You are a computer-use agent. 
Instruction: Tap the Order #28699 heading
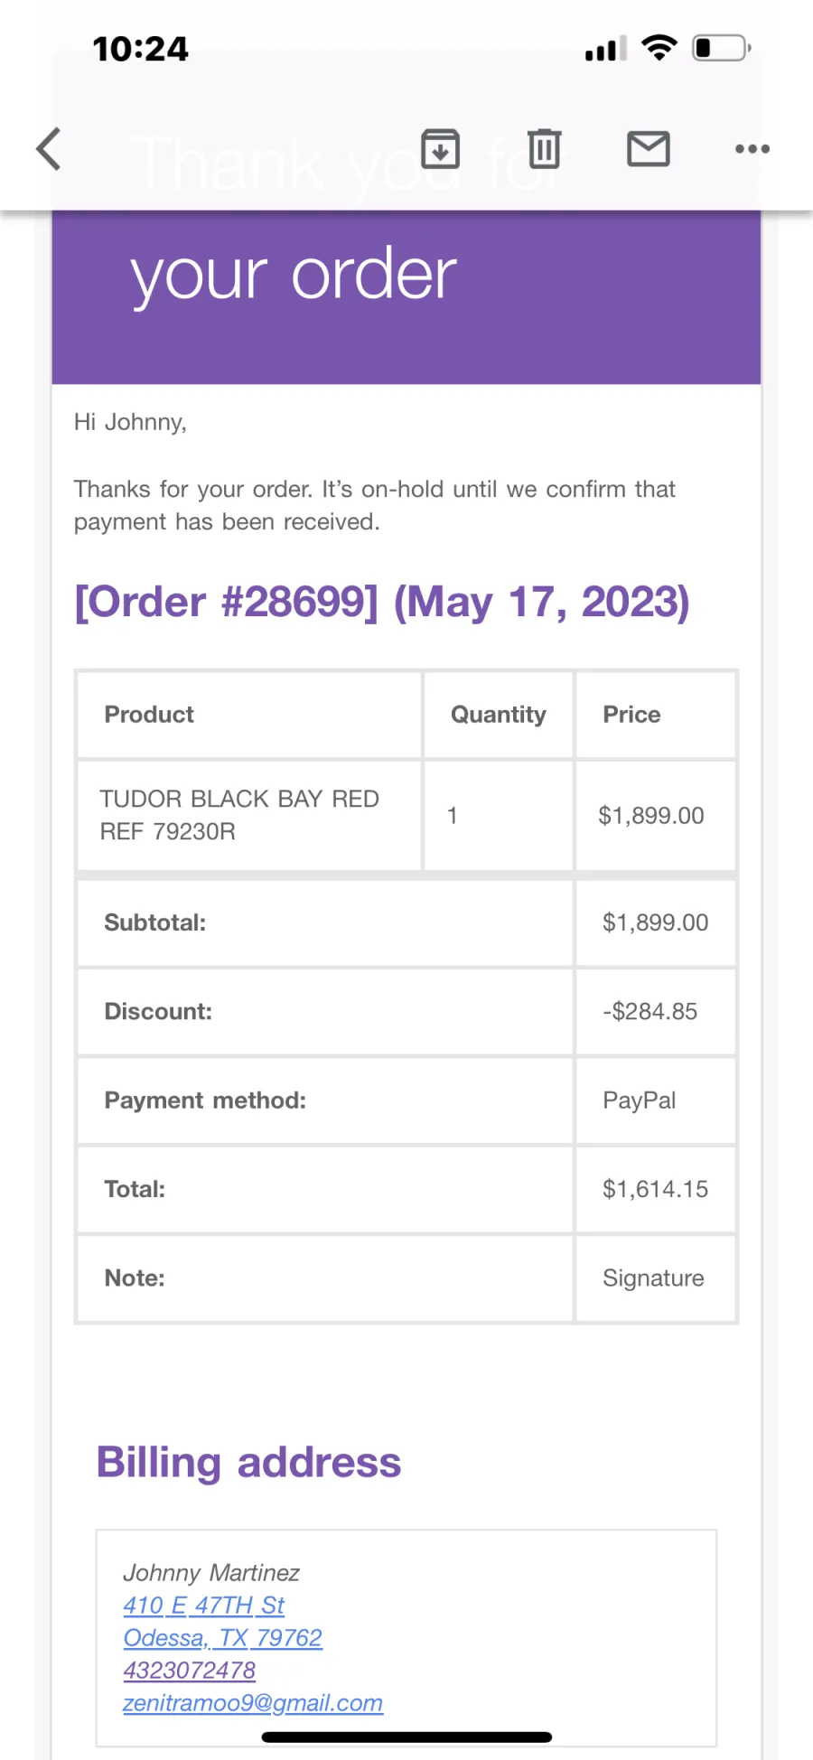tap(382, 602)
